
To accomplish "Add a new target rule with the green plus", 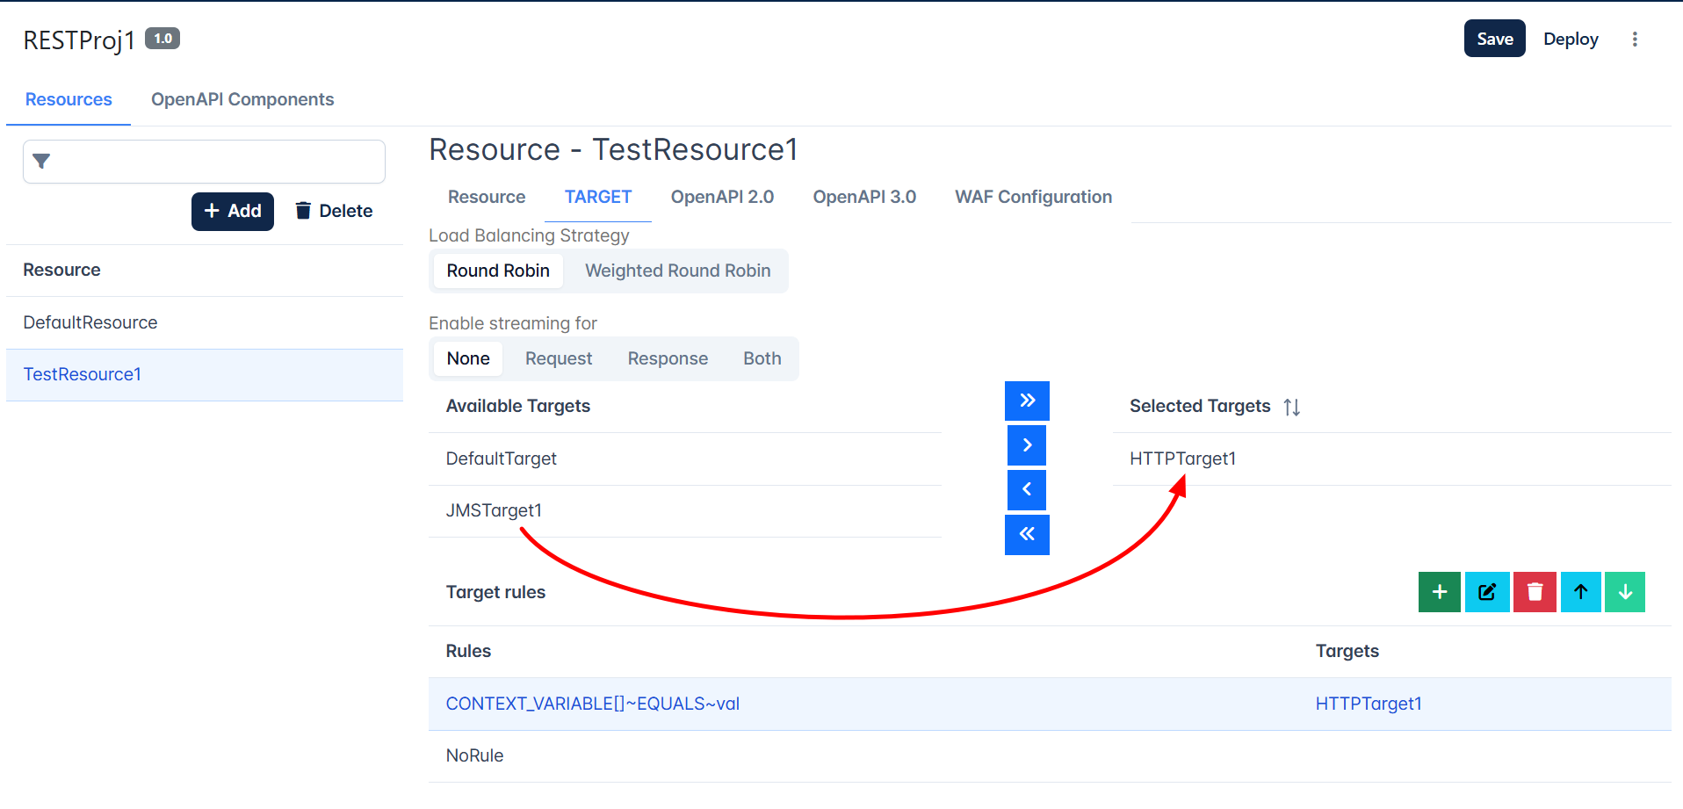I will point(1440,592).
